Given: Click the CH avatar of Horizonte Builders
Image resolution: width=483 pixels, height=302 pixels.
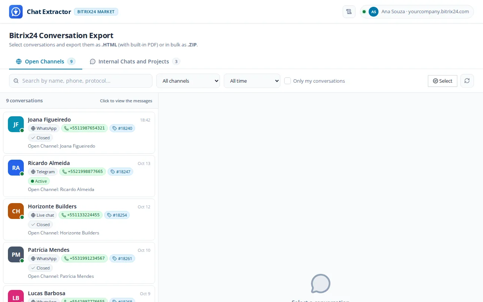Looking at the screenshot, I should (16, 211).
